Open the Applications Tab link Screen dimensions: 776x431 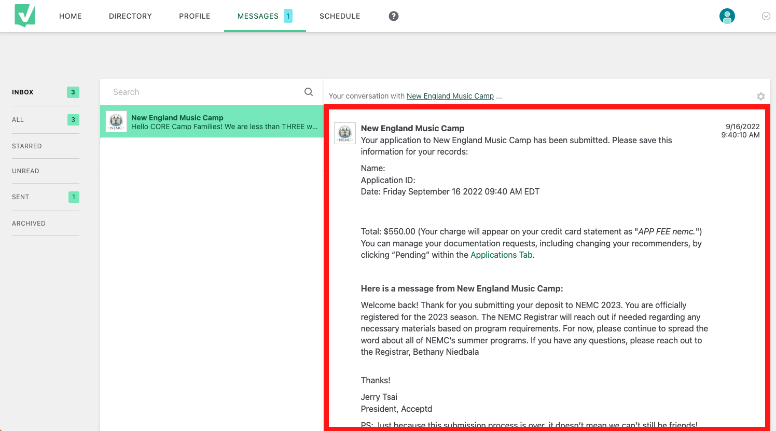coord(502,255)
